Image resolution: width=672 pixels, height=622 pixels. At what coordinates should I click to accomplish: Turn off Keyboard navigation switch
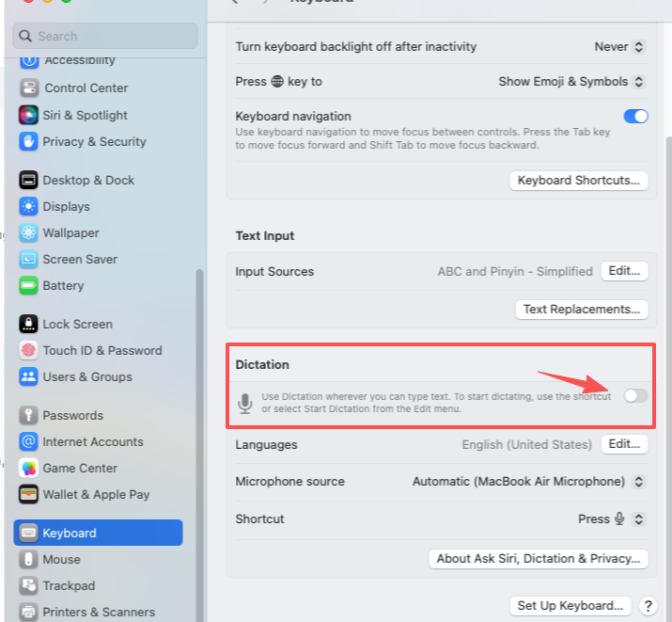click(x=635, y=117)
